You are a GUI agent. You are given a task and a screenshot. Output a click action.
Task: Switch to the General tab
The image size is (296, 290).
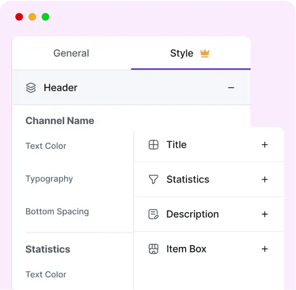[72, 53]
